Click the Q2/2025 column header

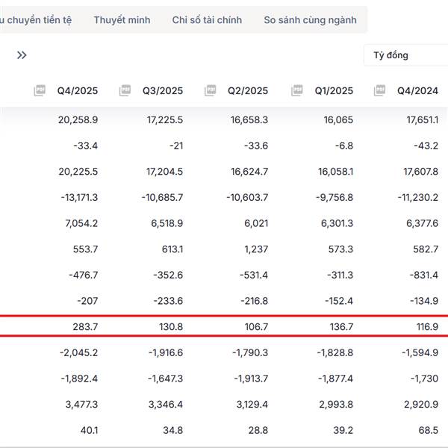tap(248, 91)
